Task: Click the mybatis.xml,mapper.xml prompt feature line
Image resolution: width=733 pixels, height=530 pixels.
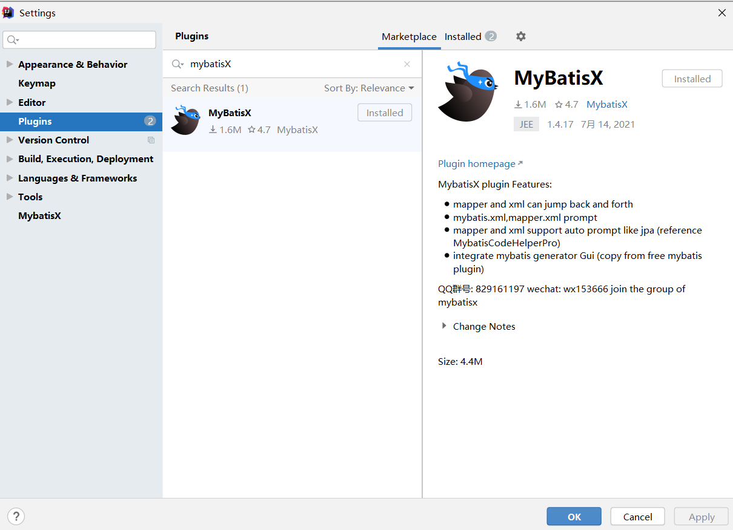Action: pyautogui.click(x=525, y=218)
